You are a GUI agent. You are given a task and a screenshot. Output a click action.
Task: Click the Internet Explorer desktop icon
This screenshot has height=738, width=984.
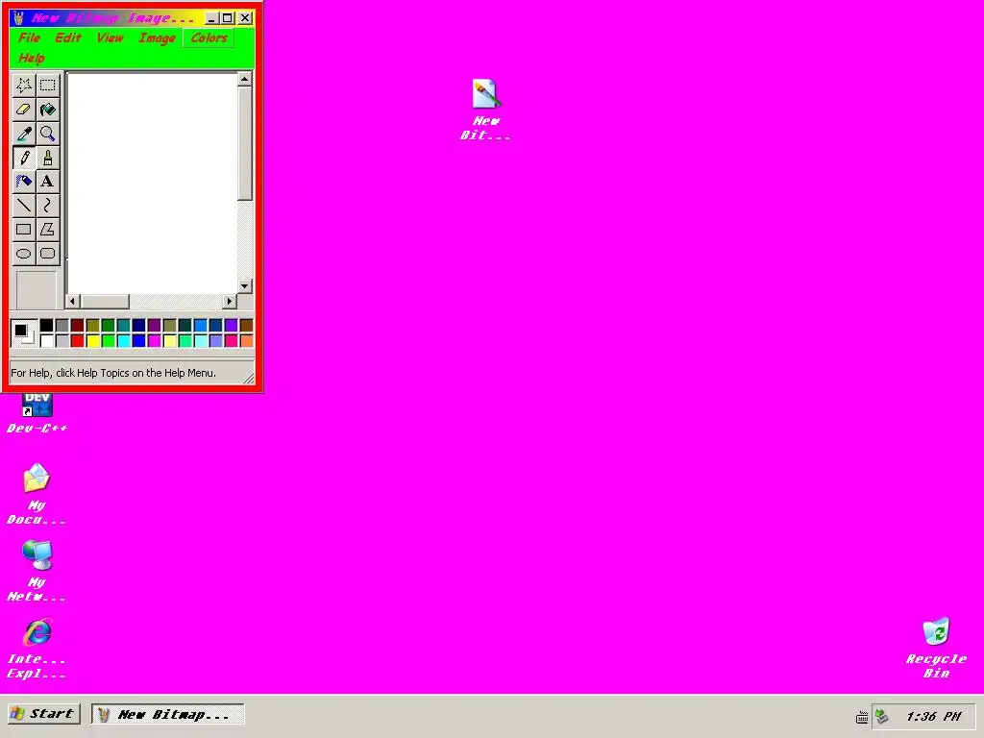(x=37, y=649)
